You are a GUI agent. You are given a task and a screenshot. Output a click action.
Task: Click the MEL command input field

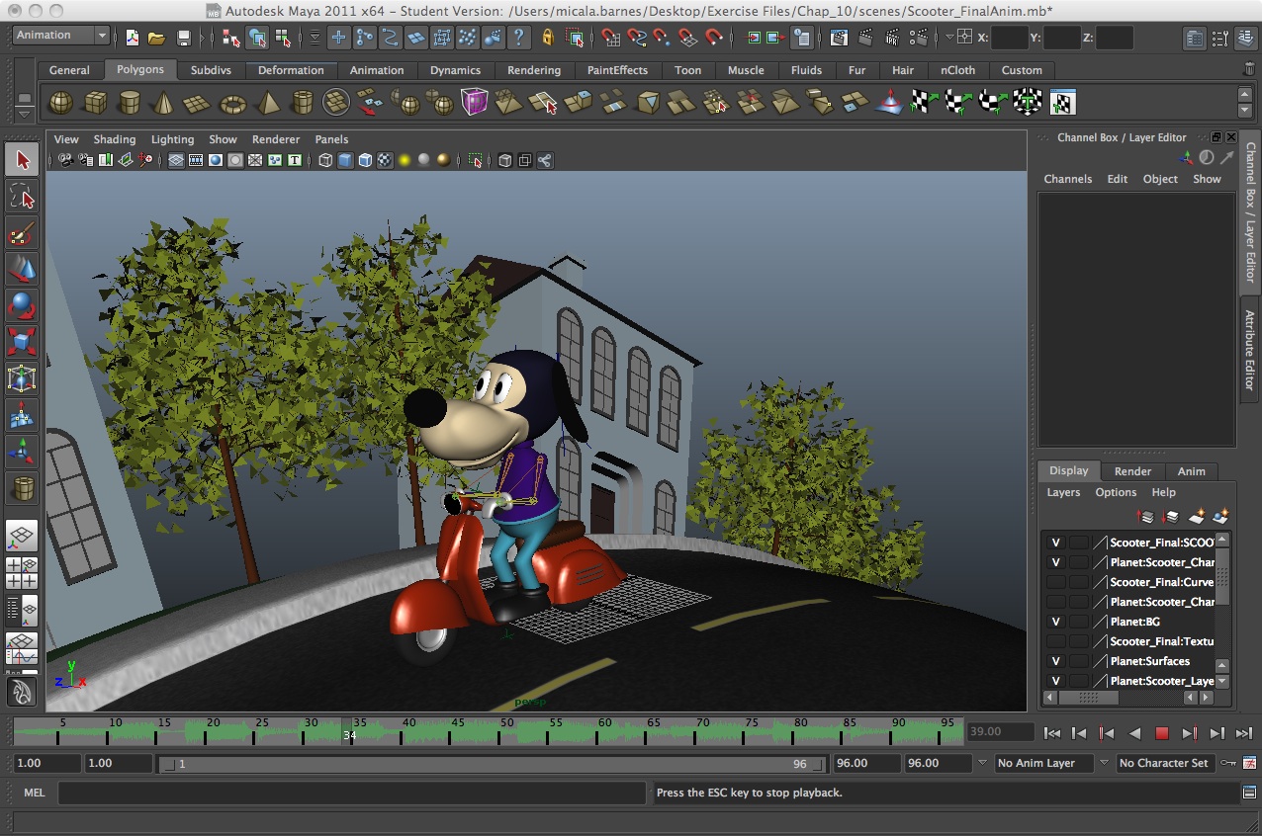351,793
